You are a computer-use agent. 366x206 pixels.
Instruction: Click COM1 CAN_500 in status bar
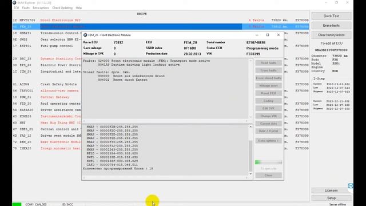pyautogui.click(x=36, y=204)
